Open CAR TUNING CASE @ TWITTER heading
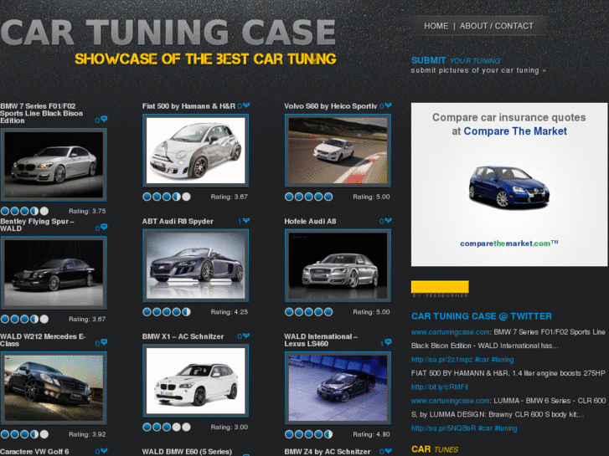Viewport: 609px width, 456px height. pos(482,316)
